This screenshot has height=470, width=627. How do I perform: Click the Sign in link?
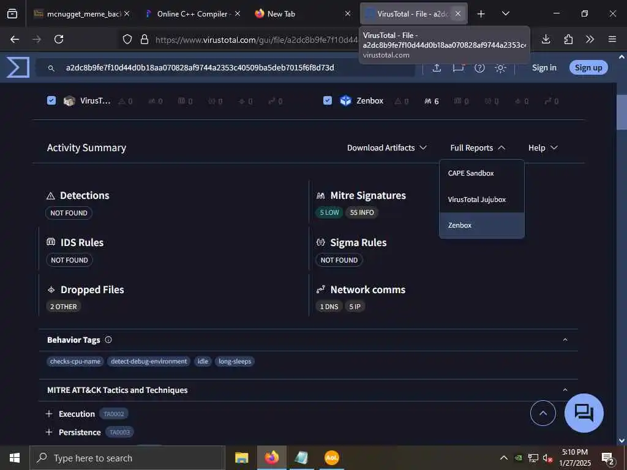pyautogui.click(x=544, y=67)
